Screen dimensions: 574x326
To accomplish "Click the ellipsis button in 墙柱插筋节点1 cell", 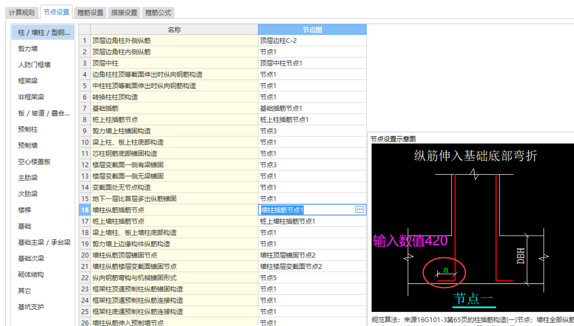I will (360, 209).
